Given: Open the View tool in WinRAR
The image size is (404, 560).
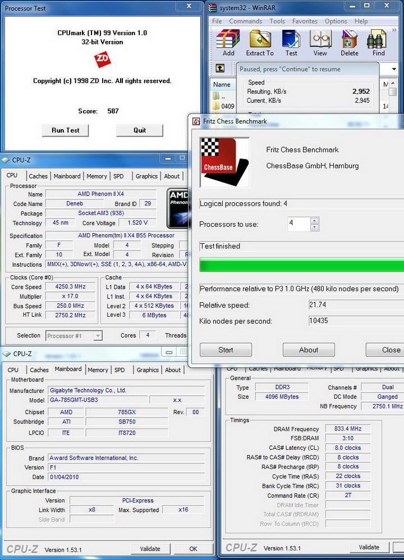Looking at the screenshot, I should (x=320, y=39).
